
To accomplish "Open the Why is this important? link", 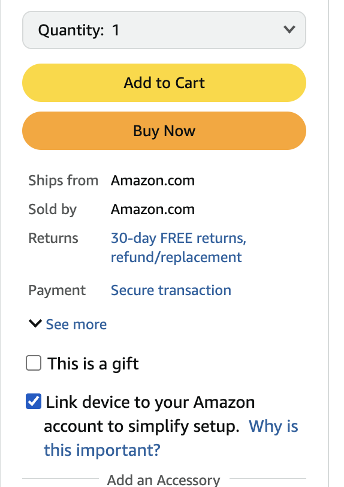I will coord(171,438).
